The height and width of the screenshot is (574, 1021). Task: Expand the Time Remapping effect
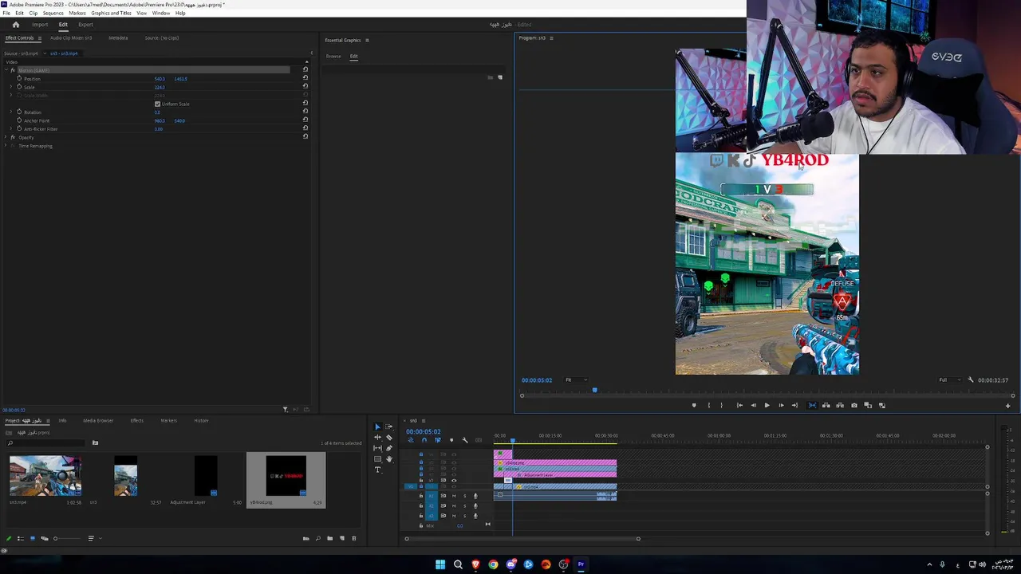pyautogui.click(x=6, y=146)
